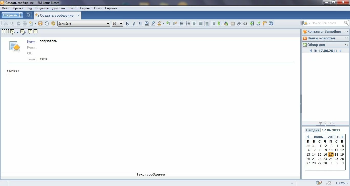Toggle bold text formatting
Image resolution: width=350 pixels, height=186 pixels.
point(127,24)
